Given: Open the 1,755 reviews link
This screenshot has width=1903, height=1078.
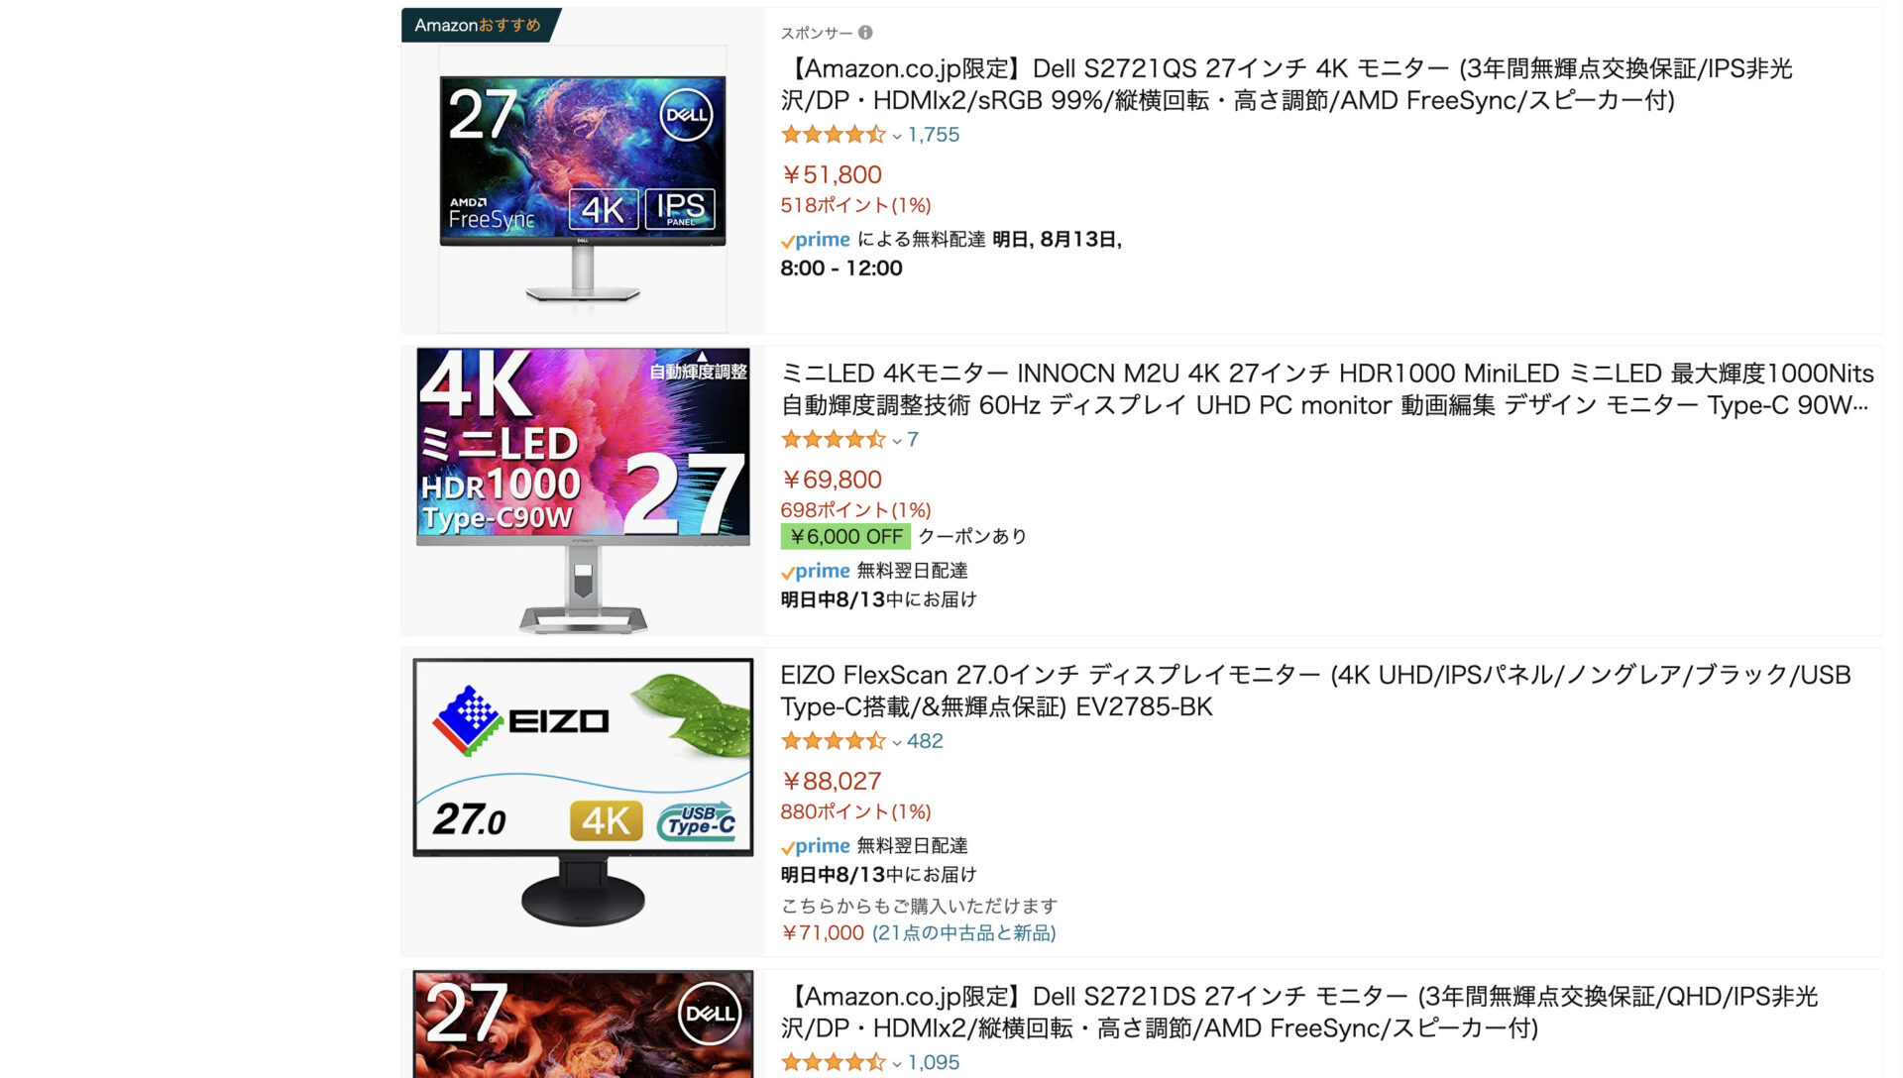Looking at the screenshot, I should (934, 135).
